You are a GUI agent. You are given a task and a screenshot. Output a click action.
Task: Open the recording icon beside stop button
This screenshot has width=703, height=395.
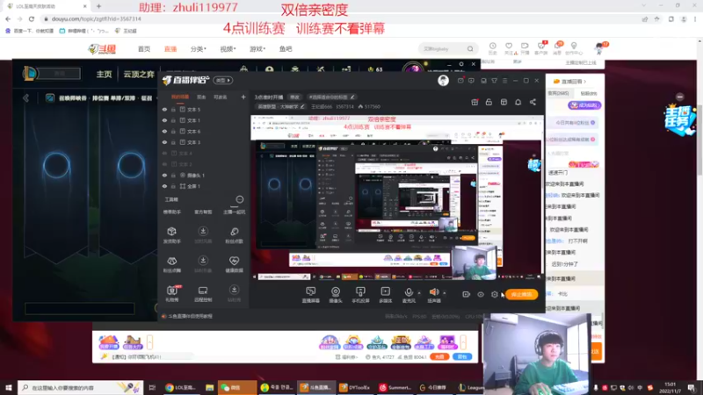click(467, 294)
